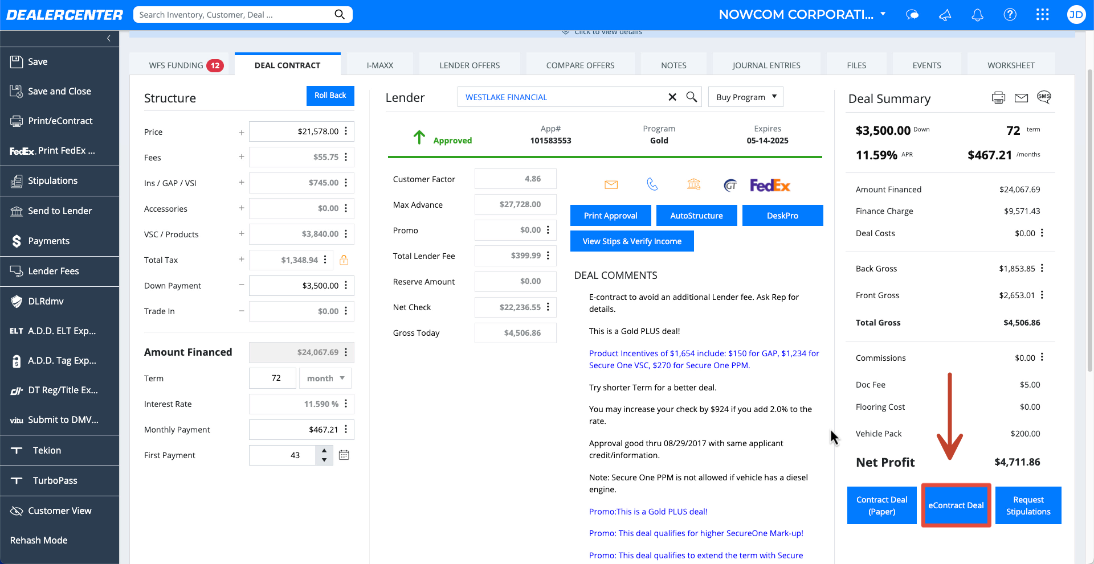Search lenders with magnifier icon

(691, 97)
